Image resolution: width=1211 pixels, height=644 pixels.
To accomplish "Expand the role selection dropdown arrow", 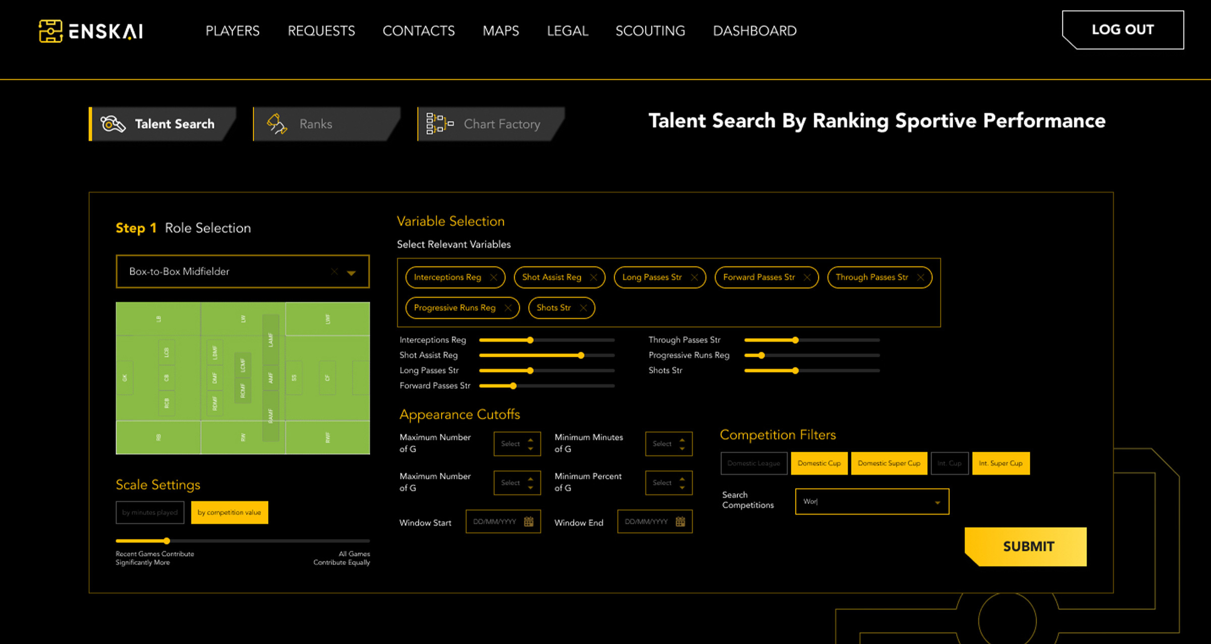I will pos(352,273).
